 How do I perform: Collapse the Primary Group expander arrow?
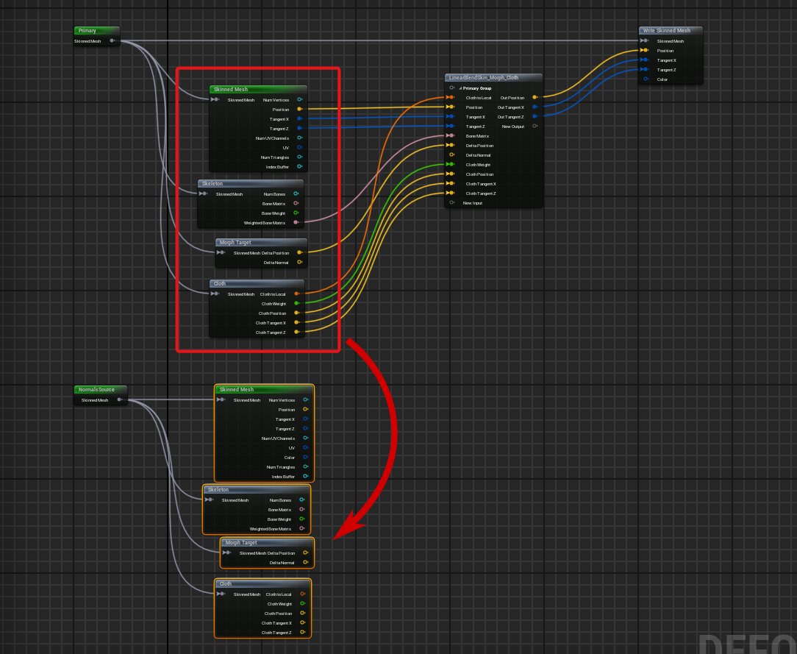tap(460, 88)
